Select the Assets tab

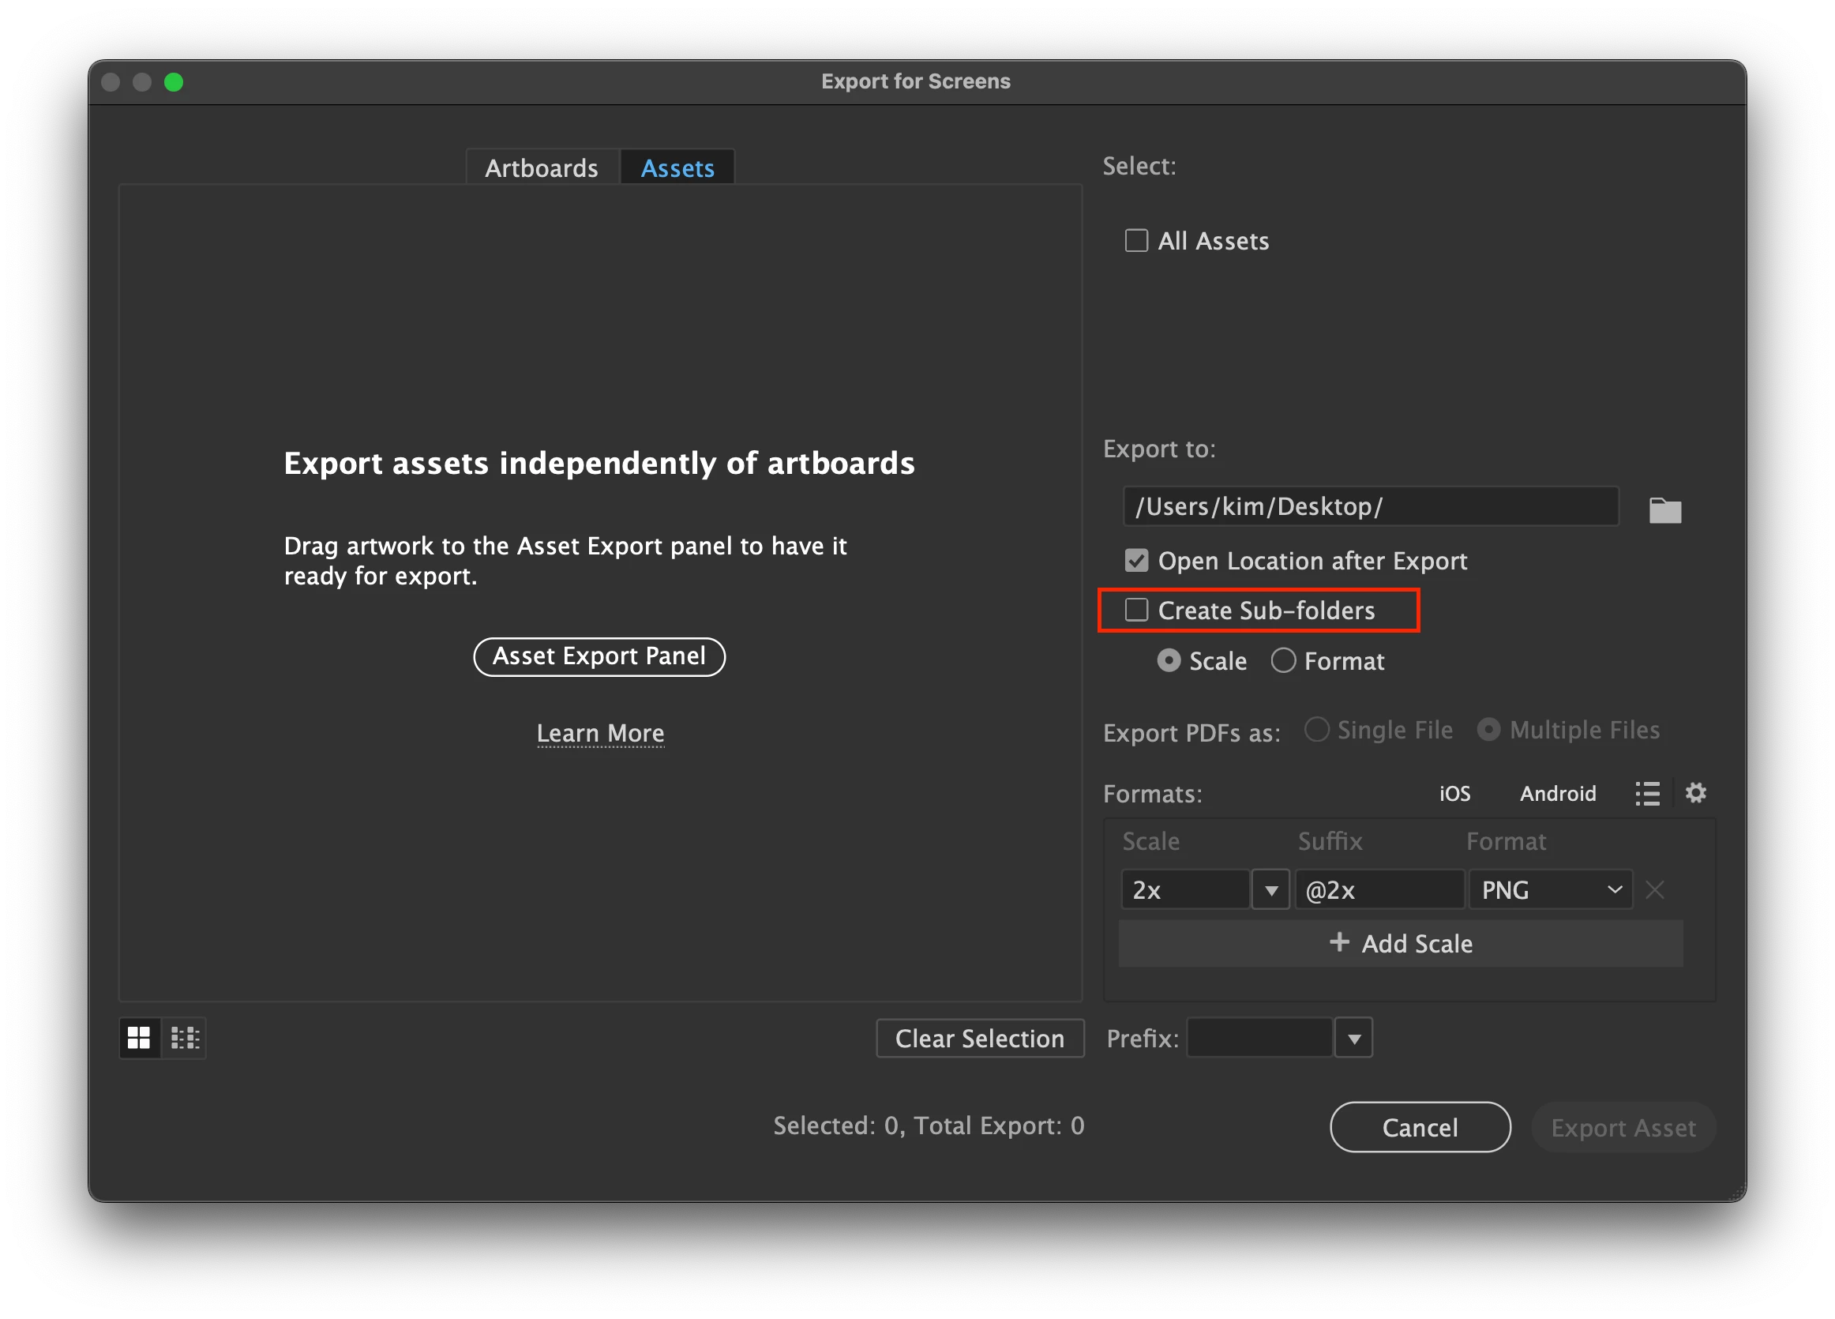coord(677,168)
